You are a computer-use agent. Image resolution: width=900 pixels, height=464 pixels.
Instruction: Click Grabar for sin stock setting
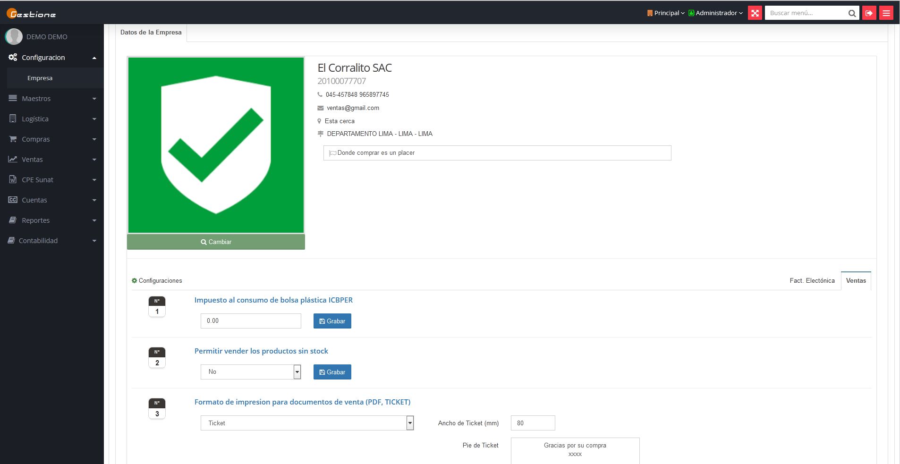coord(332,372)
